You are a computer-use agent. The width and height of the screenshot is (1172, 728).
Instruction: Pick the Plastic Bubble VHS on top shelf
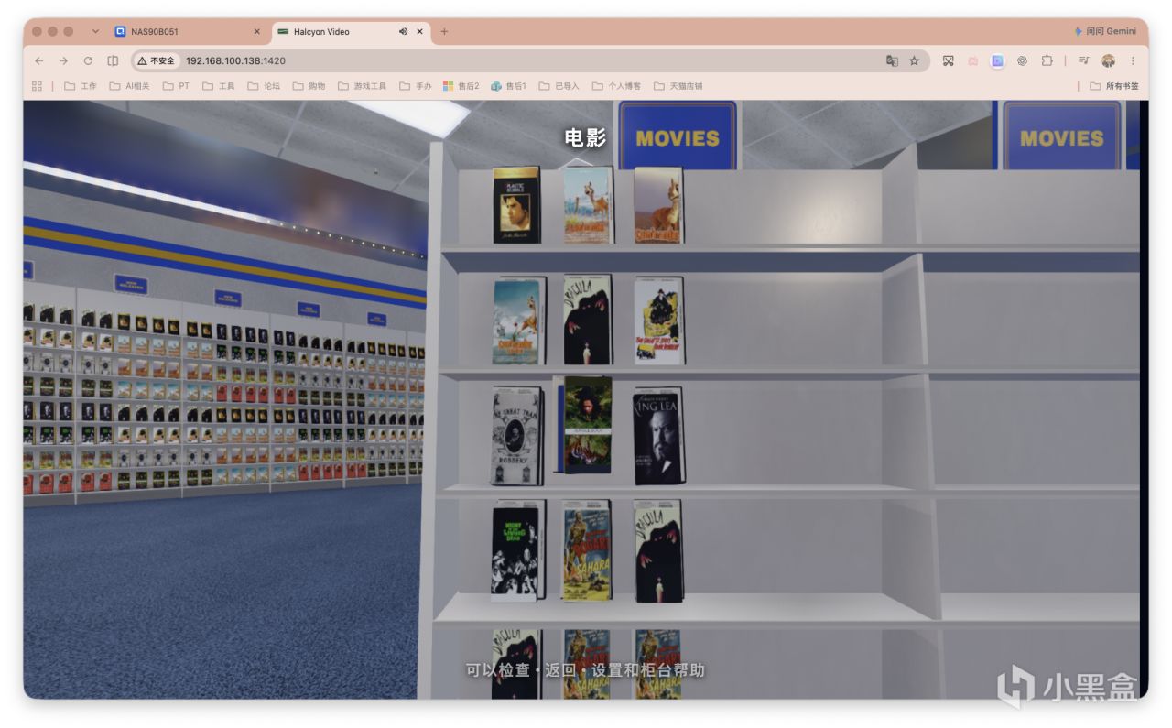click(x=516, y=204)
